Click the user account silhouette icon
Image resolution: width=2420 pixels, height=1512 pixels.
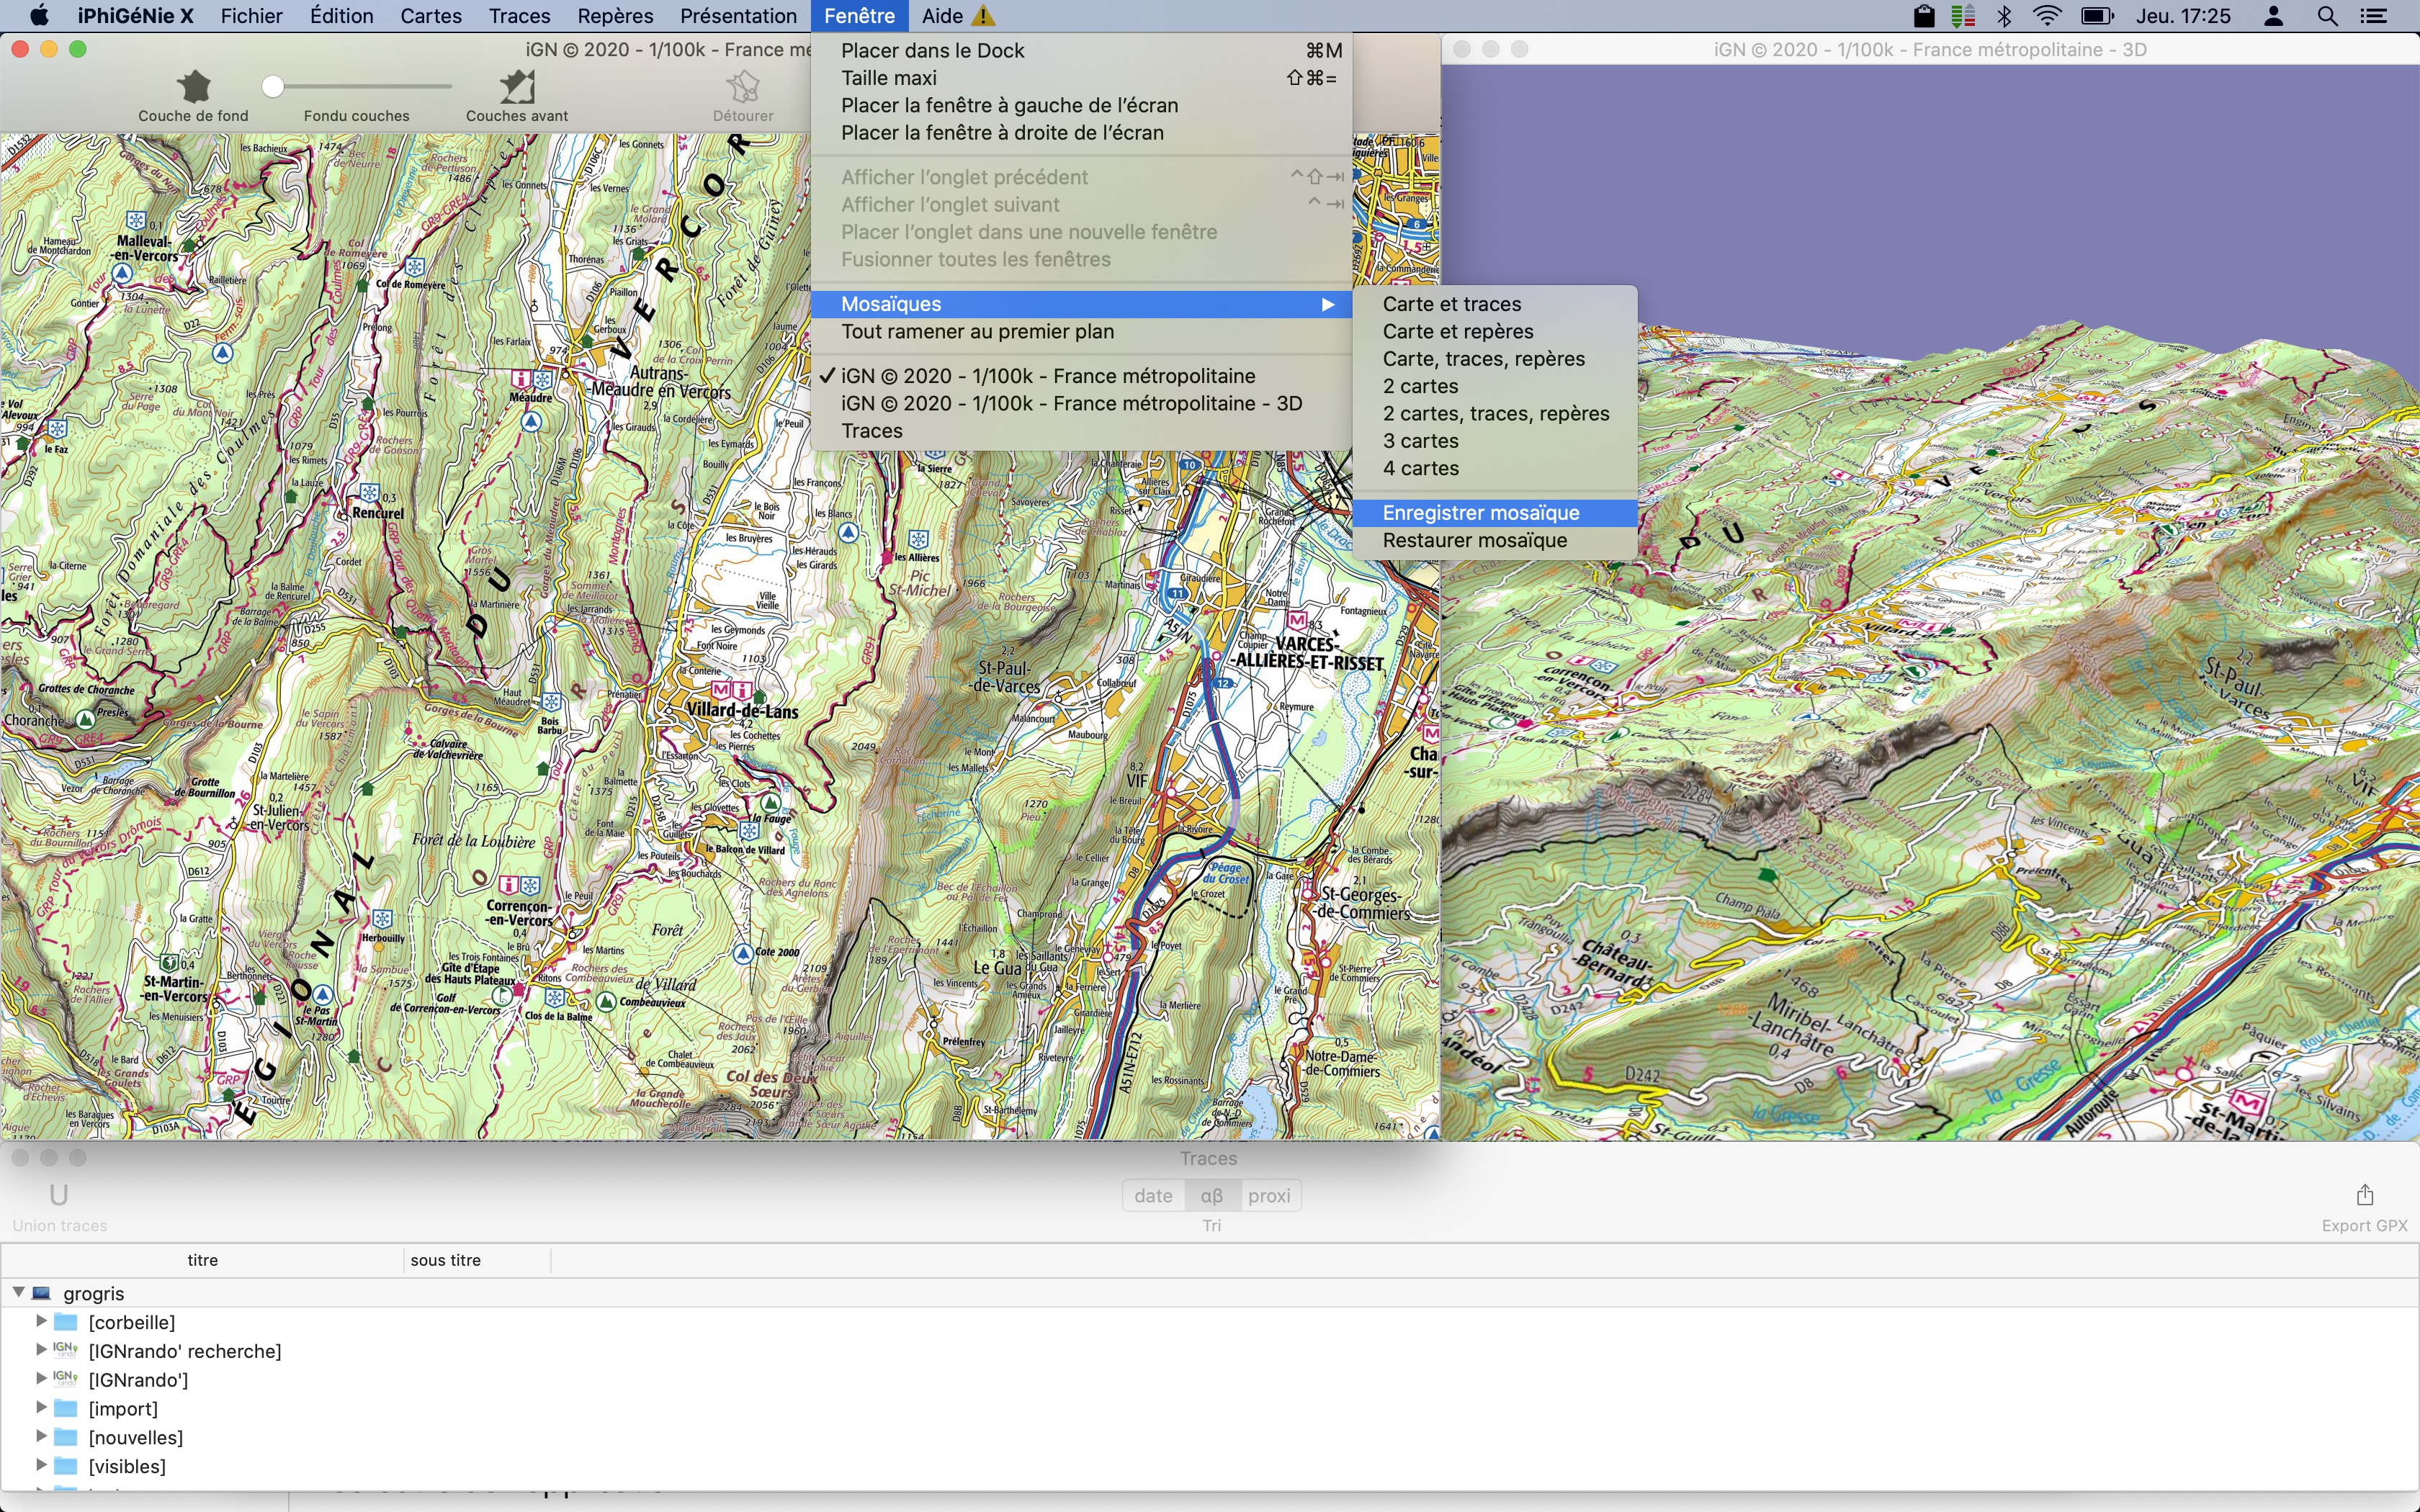(2273, 16)
